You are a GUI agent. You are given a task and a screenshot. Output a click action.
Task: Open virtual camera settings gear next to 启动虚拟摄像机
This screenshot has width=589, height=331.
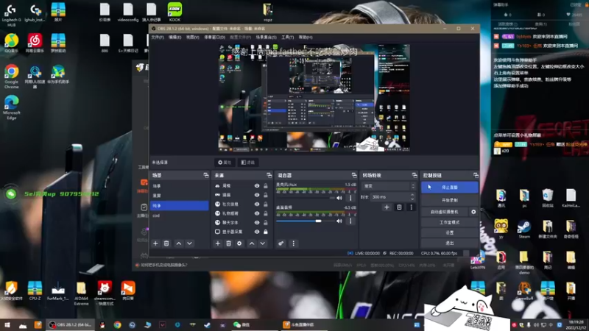tap(473, 212)
